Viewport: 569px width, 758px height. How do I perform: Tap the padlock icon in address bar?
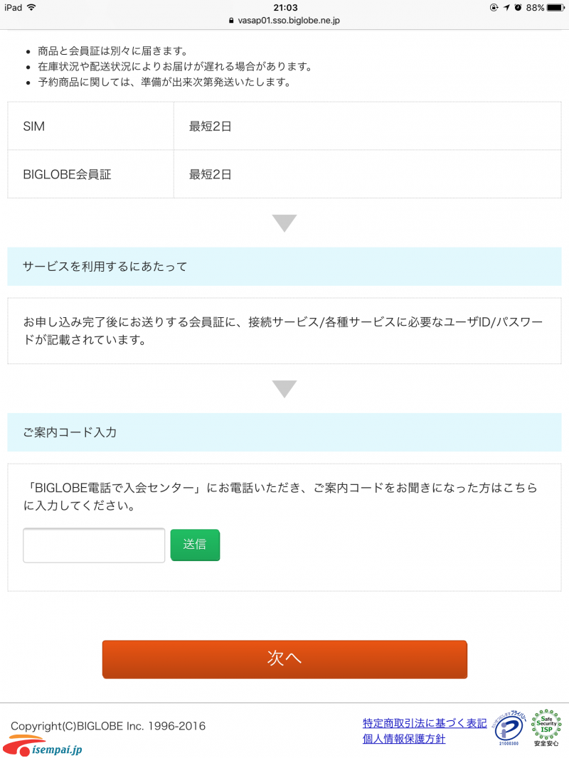[231, 21]
